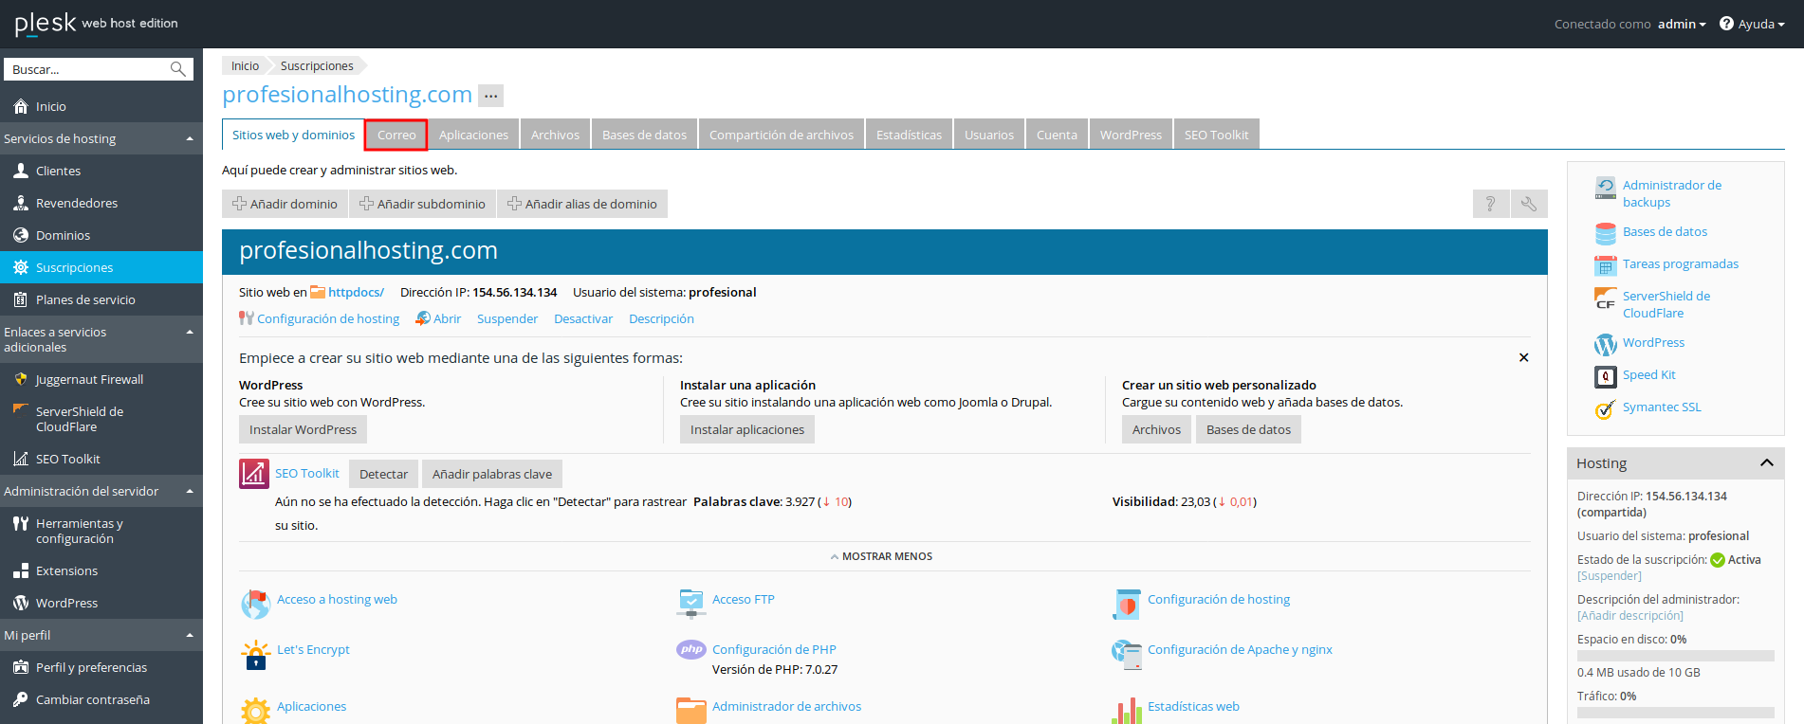Switch to the Bases de datos tab
This screenshot has width=1804, height=724.
[x=644, y=136]
